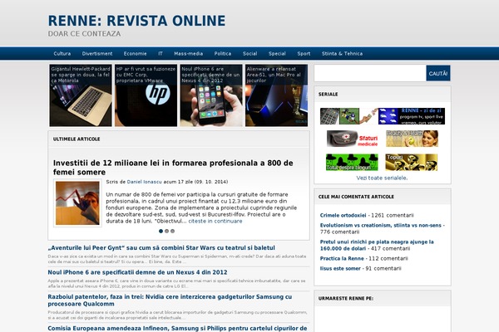Viewport: 499px width, 332px height.
Task: Go to Stiinta & Tehnica category
Action: 342,54
